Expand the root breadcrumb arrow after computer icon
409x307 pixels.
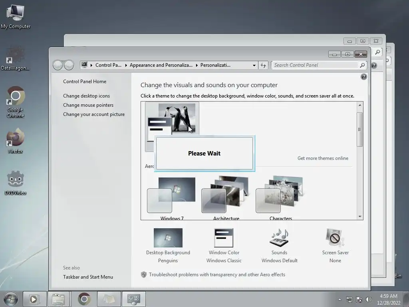coord(91,65)
